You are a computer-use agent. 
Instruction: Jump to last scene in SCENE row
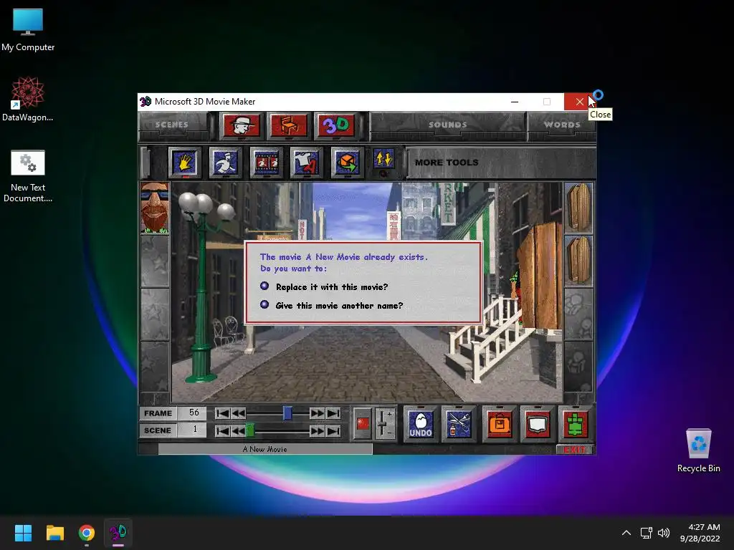pyautogui.click(x=333, y=430)
